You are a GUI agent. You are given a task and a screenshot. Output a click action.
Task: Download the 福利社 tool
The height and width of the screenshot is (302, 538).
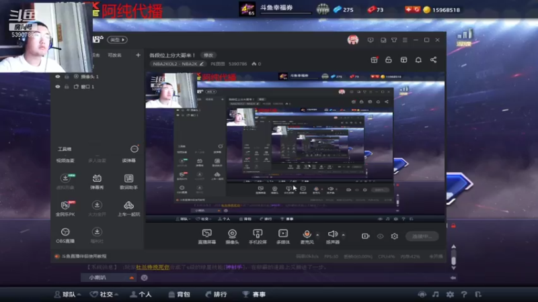point(97,236)
